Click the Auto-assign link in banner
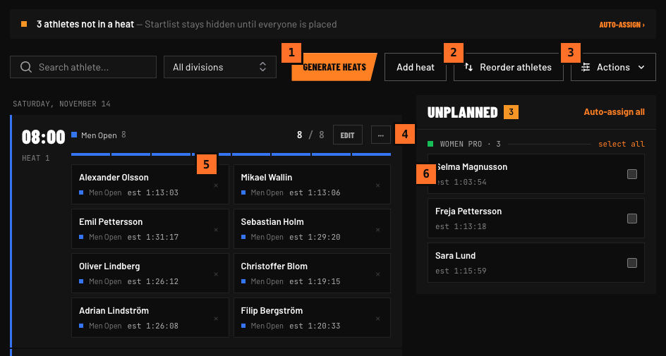This screenshot has width=666, height=356. pyautogui.click(x=622, y=25)
